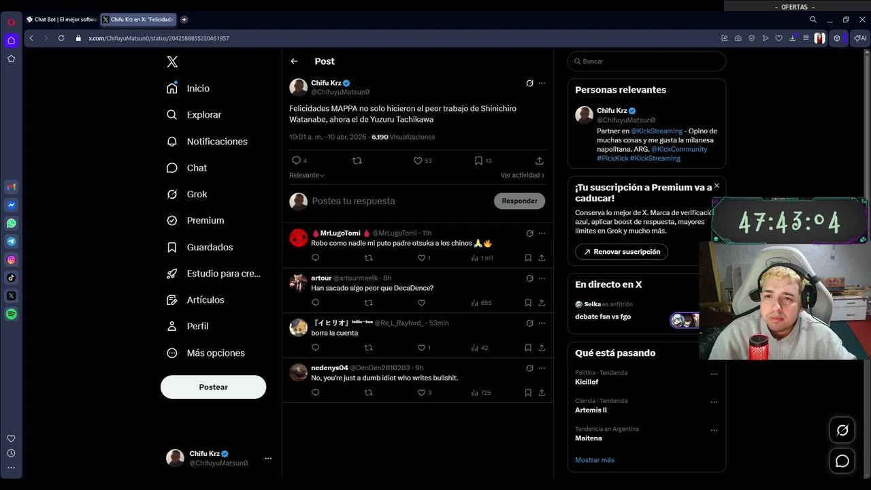The image size is (871, 490).
Task: Reload the page in the browser toolbar
Action: 61,38
